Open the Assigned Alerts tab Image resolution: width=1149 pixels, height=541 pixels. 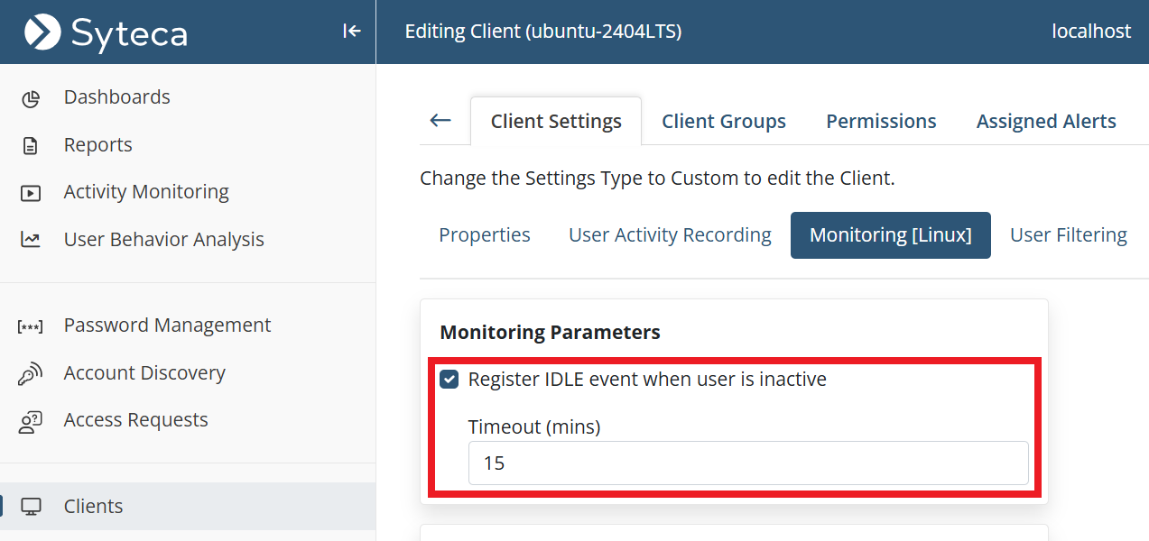(x=1045, y=122)
